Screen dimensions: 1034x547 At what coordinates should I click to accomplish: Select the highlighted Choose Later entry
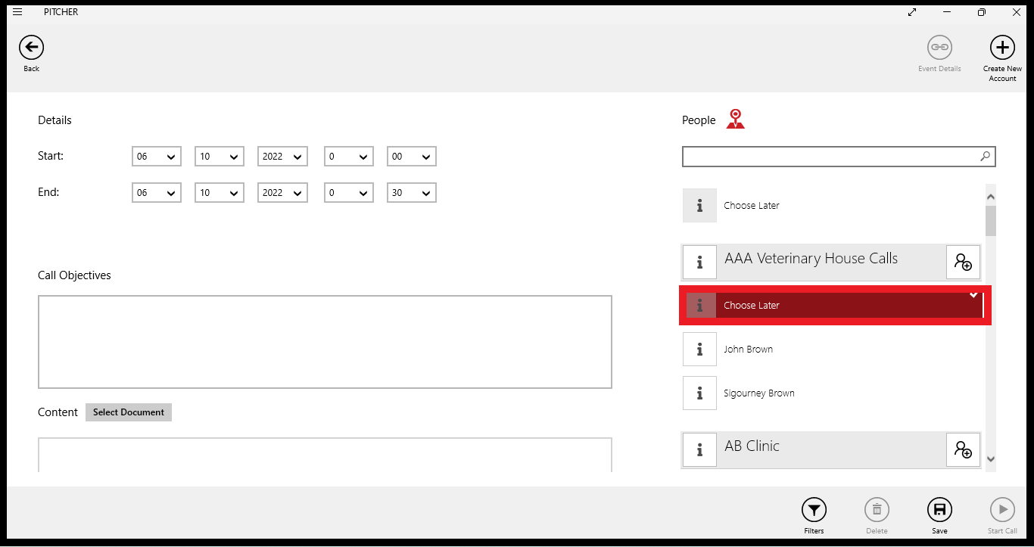tap(833, 306)
